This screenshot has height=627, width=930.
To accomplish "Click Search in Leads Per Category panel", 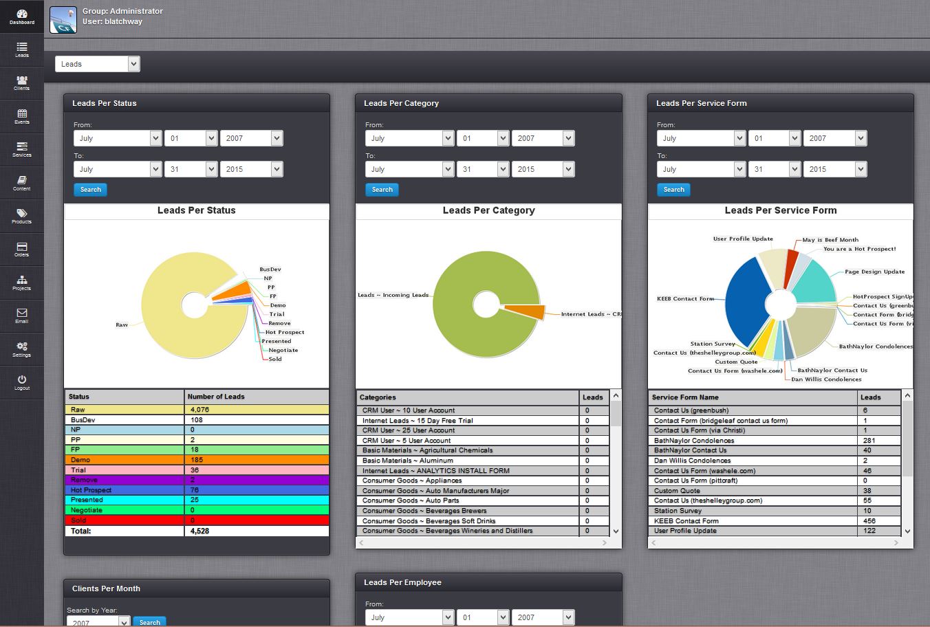I will coord(382,190).
